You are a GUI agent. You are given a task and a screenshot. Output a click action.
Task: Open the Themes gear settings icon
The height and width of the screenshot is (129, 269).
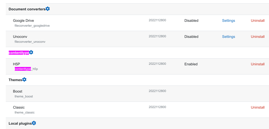(24, 79)
